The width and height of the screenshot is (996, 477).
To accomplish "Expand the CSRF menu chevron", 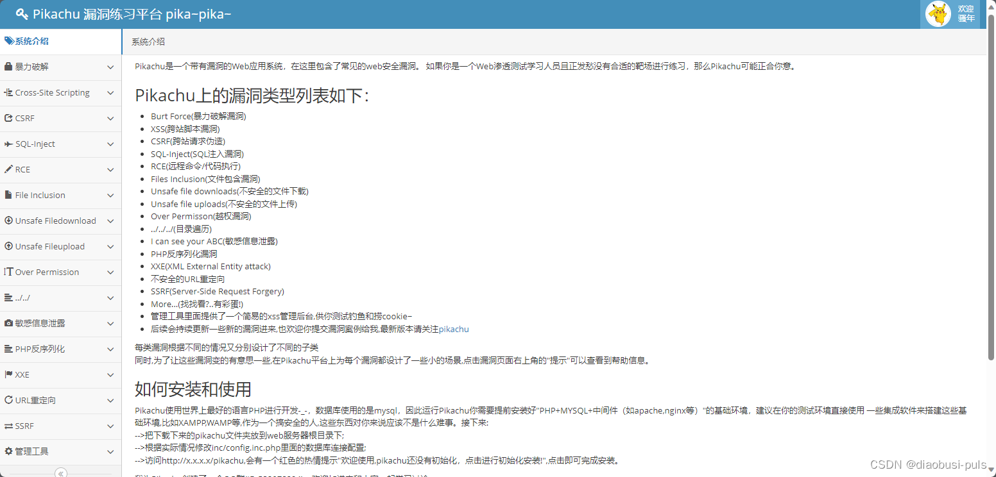I will pos(110,119).
